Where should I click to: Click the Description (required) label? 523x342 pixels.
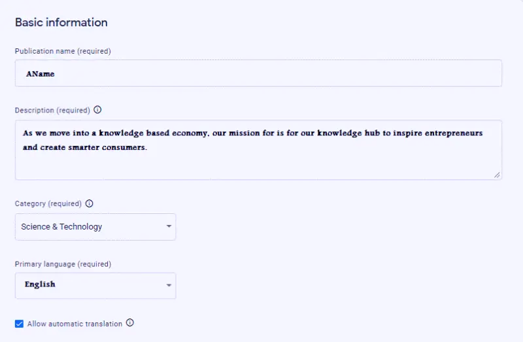tap(52, 110)
